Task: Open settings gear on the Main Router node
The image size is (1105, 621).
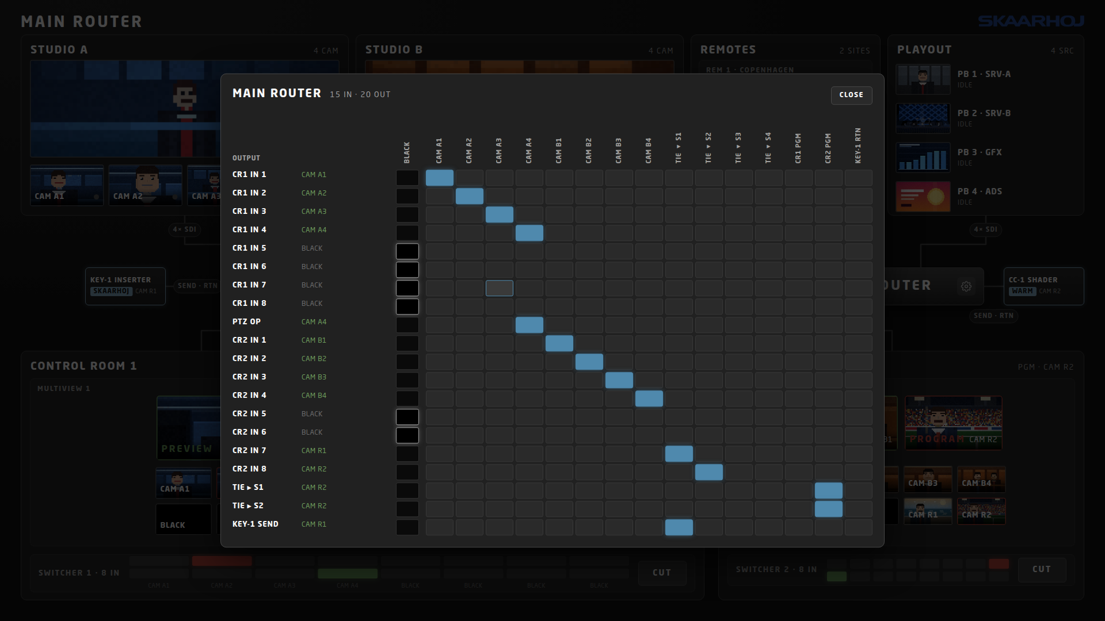Action: pyautogui.click(x=966, y=286)
